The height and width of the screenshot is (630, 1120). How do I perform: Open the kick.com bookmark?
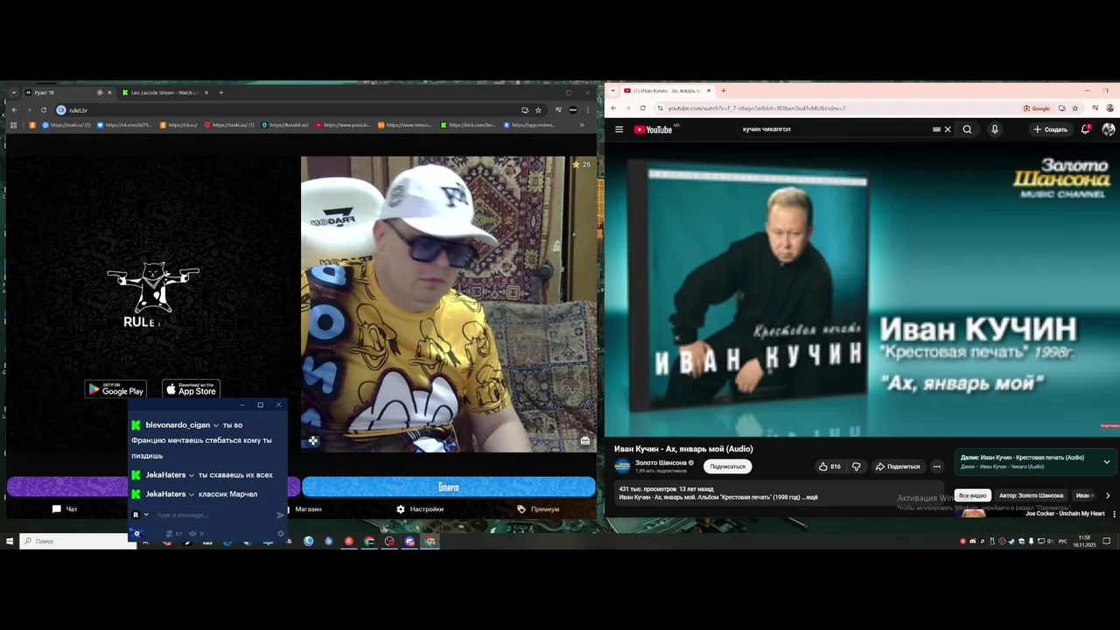pos(469,125)
